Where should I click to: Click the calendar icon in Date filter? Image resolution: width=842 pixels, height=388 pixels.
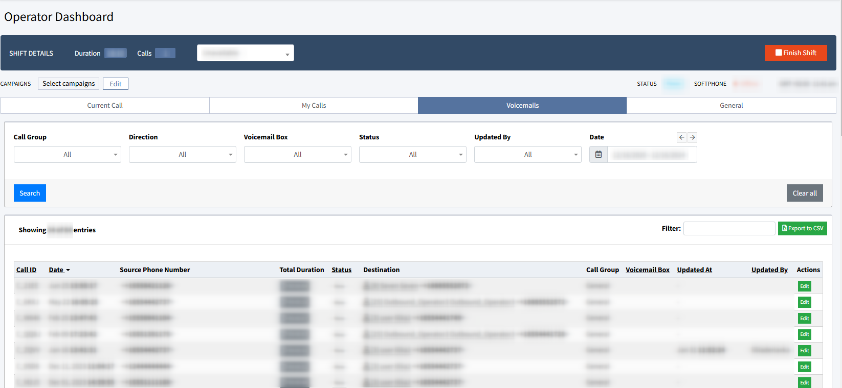[x=599, y=155]
